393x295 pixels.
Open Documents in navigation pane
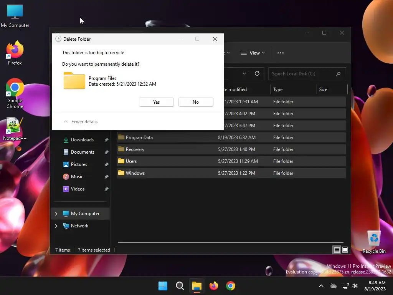tap(83, 152)
